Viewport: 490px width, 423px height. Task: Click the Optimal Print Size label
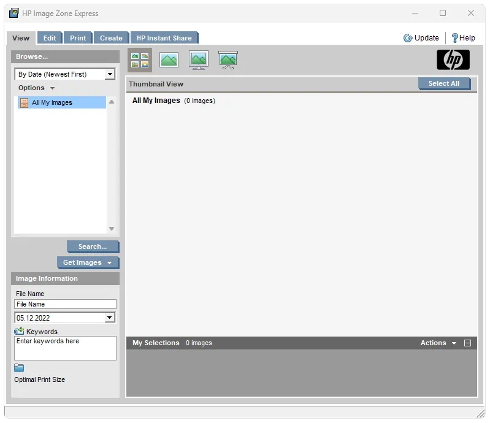click(40, 380)
